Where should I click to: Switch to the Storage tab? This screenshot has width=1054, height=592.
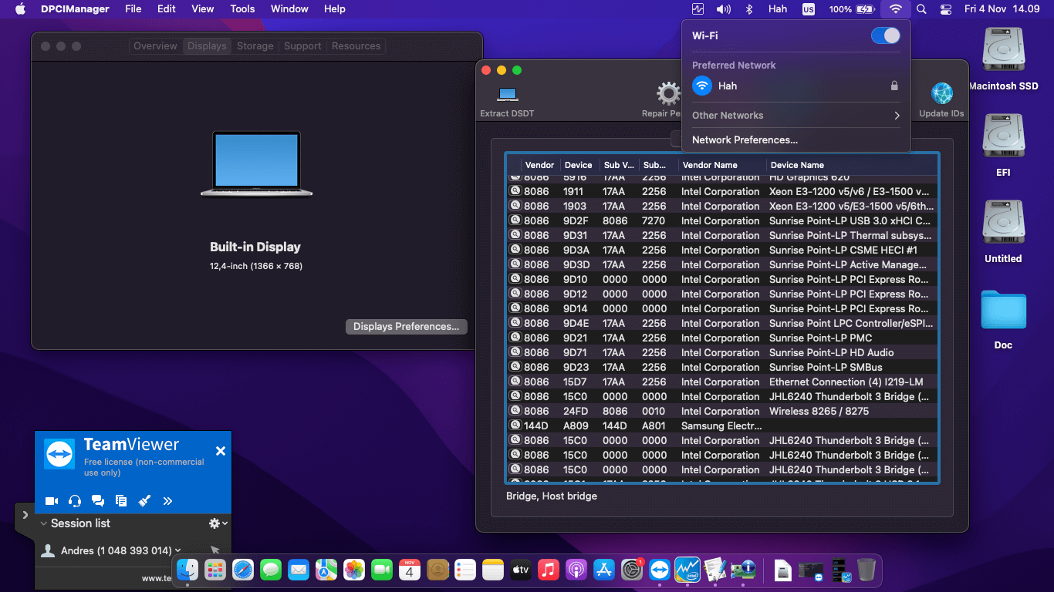[255, 46]
